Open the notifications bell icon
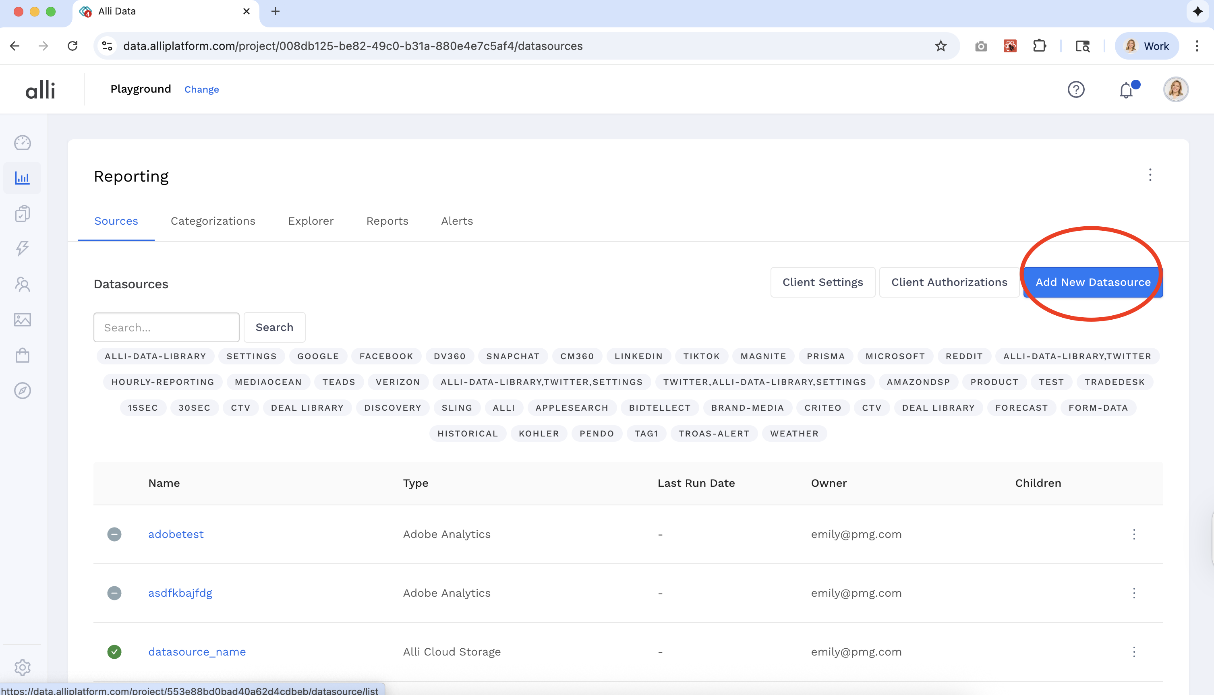The height and width of the screenshot is (695, 1214). (x=1126, y=90)
